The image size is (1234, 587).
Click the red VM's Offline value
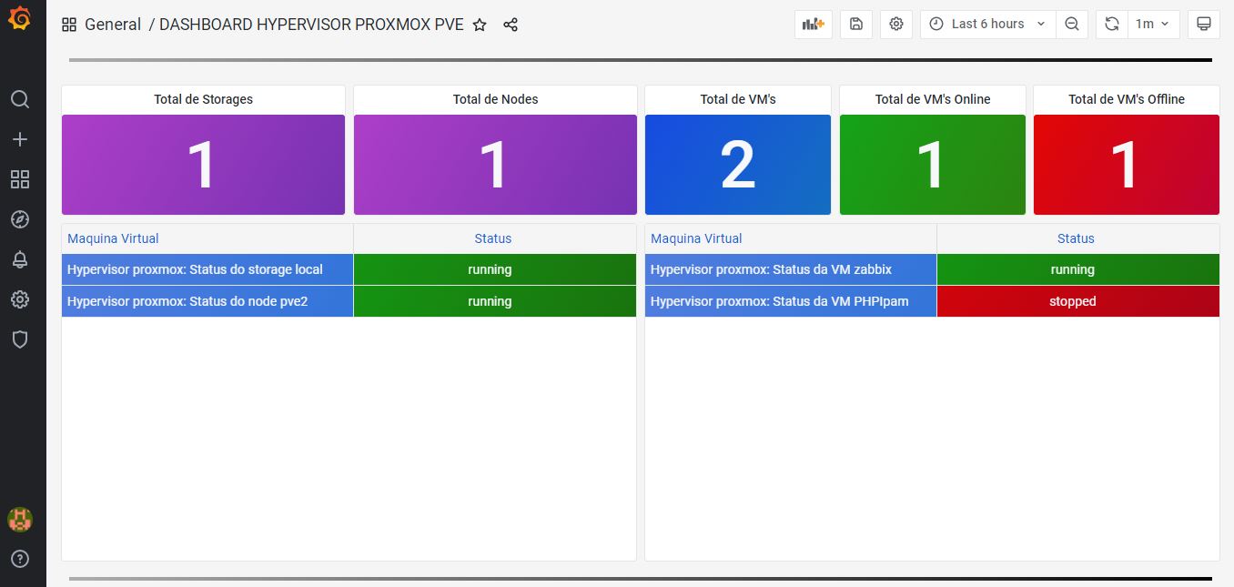[x=1126, y=165]
